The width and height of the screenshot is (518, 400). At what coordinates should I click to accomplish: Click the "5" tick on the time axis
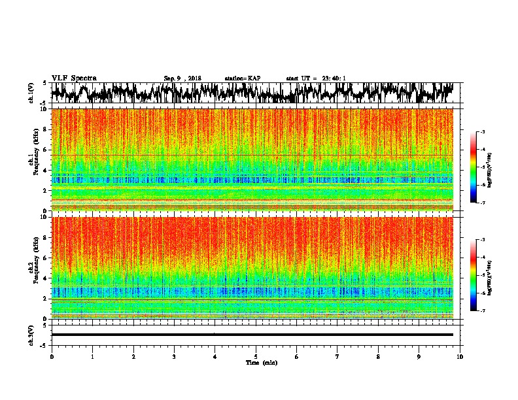click(256, 357)
